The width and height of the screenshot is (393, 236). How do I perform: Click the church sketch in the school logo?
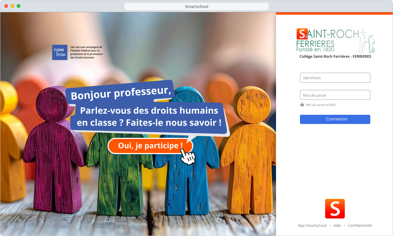(367, 41)
